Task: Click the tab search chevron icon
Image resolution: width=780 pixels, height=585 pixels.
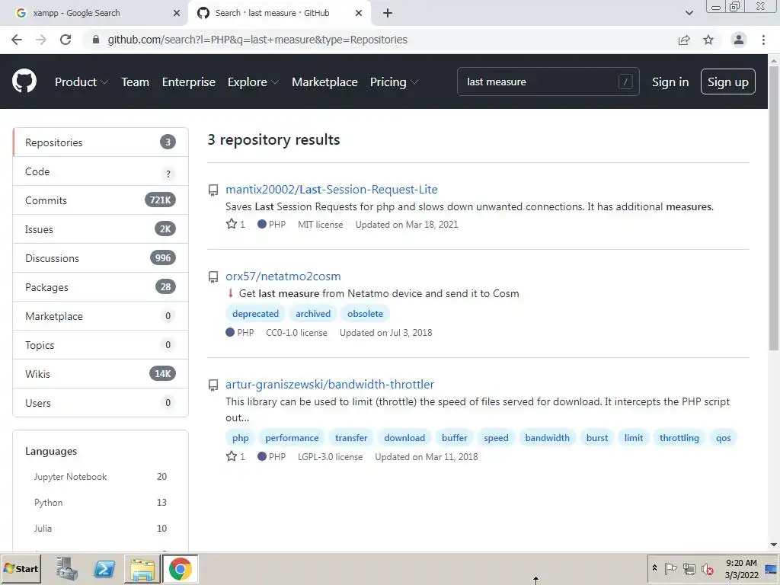Action: (x=689, y=13)
